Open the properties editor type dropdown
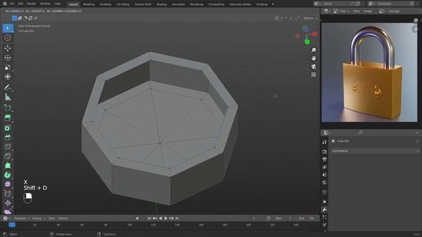Image resolution: width=422 pixels, height=237 pixels. coord(327,132)
